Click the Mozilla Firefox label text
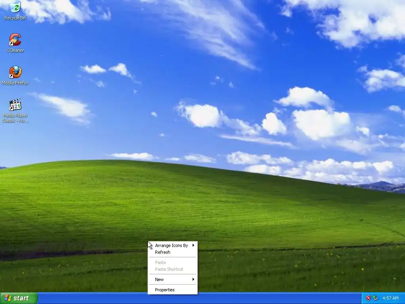405x304 pixels. pos(15,83)
